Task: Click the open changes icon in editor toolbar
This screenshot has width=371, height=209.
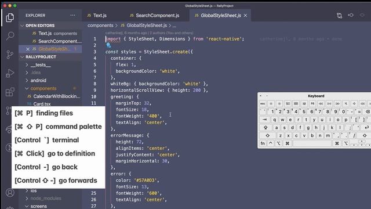Action: [x=339, y=16]
